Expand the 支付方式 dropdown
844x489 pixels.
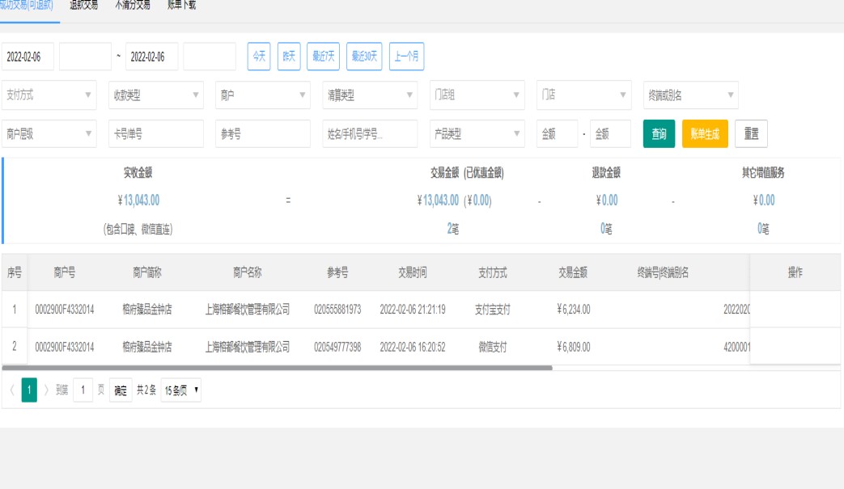(49, 95)
